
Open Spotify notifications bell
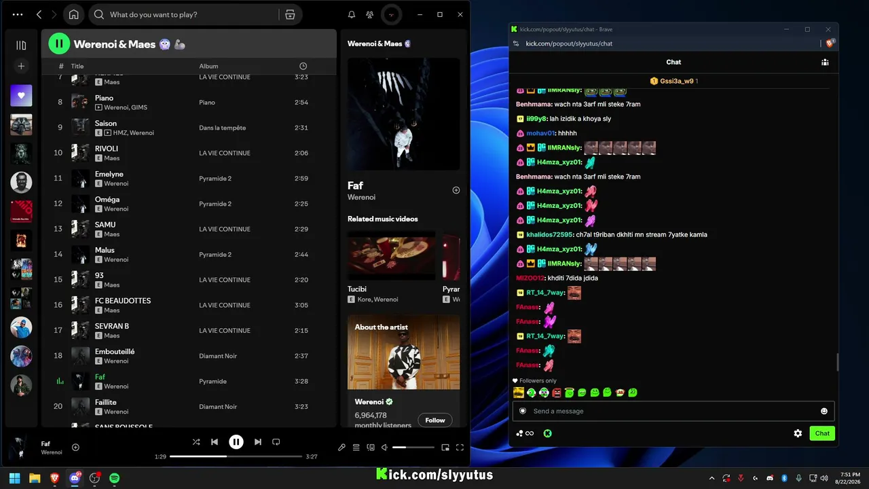click(x=352, y=14)
